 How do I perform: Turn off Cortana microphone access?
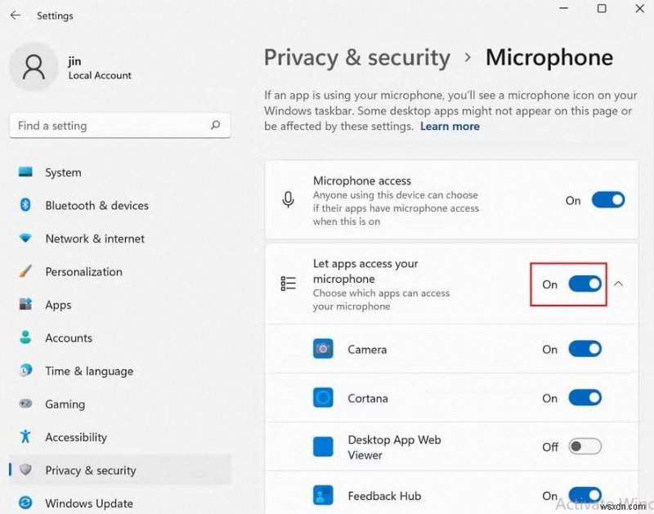point(586,398)
